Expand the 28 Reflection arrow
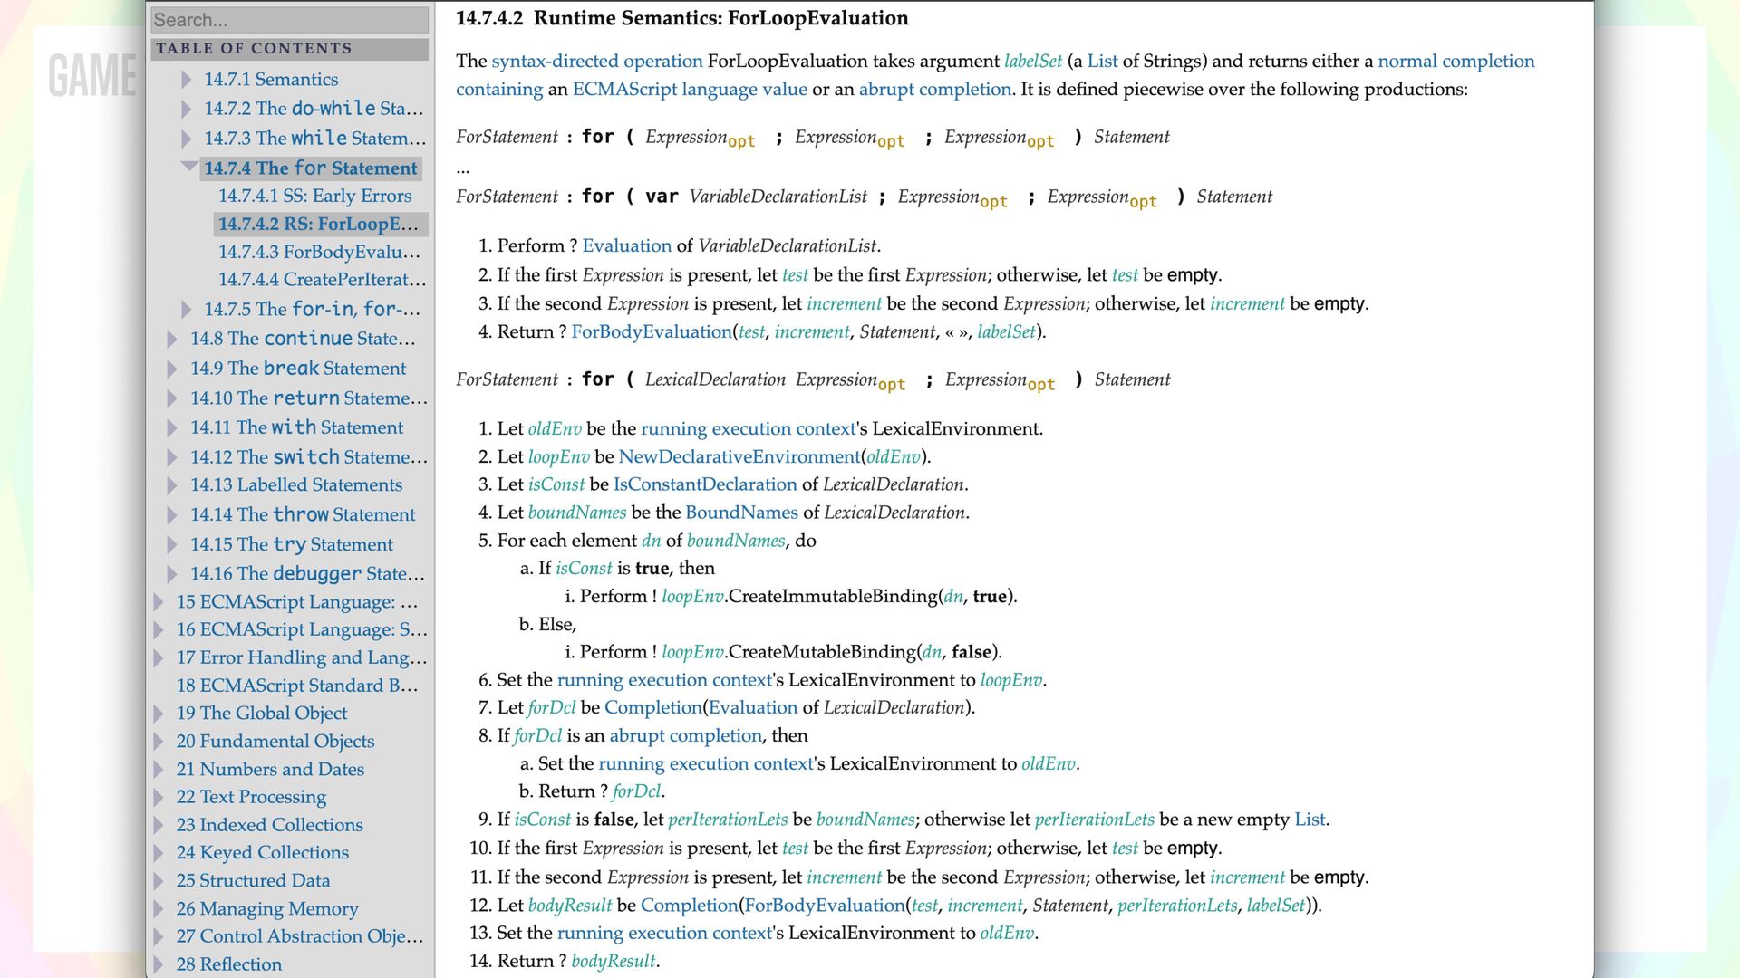The width and height of the screenshot is (1740, 978). 159,964
